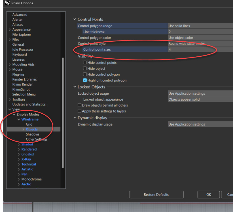This screenshot has width=233, height=212.
Task: Expand the Artistic display mode
Action: coord(19,169)
